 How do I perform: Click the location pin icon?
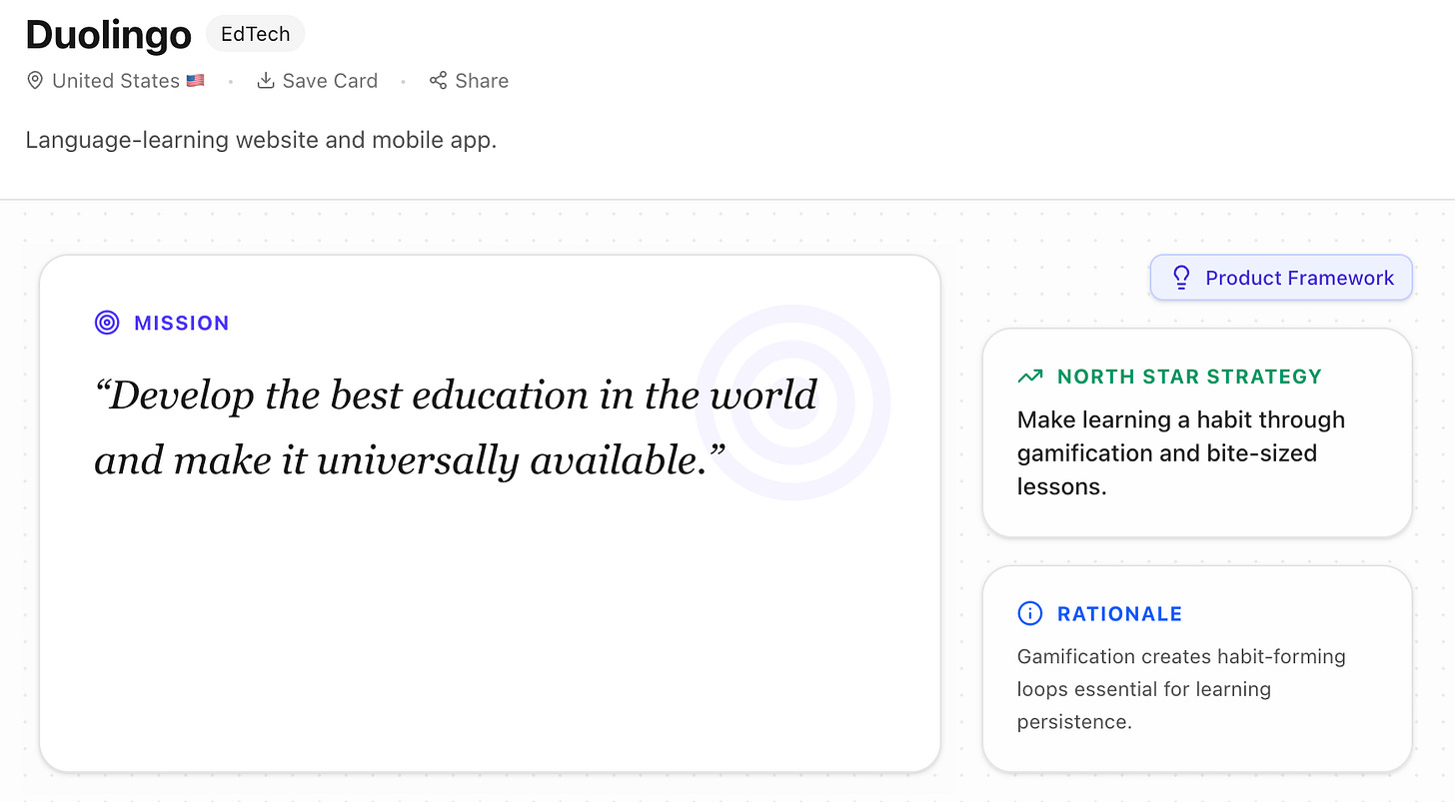point(35,81)
